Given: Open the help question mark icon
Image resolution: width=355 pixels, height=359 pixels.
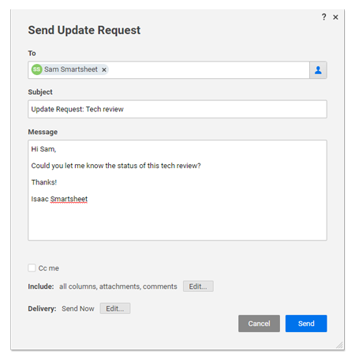Looking at the screenshot, I should coord(324,17).
